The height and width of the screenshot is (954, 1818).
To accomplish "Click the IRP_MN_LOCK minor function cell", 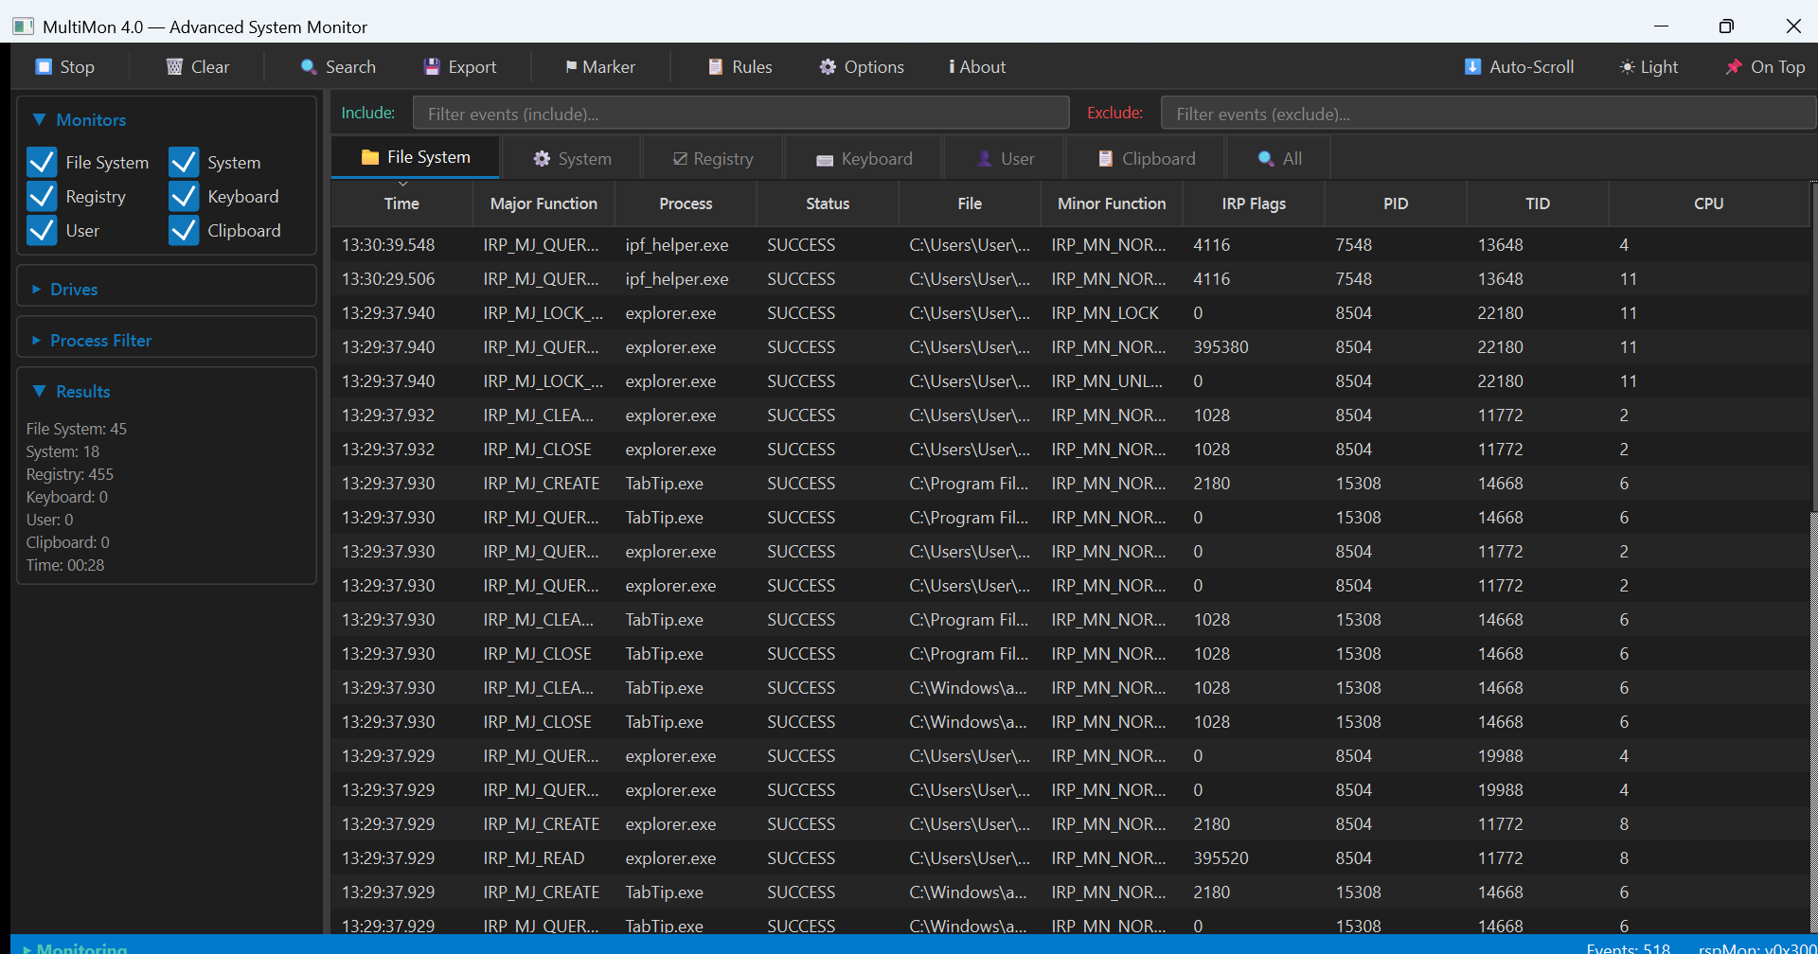I will [x=1105, y=313].
